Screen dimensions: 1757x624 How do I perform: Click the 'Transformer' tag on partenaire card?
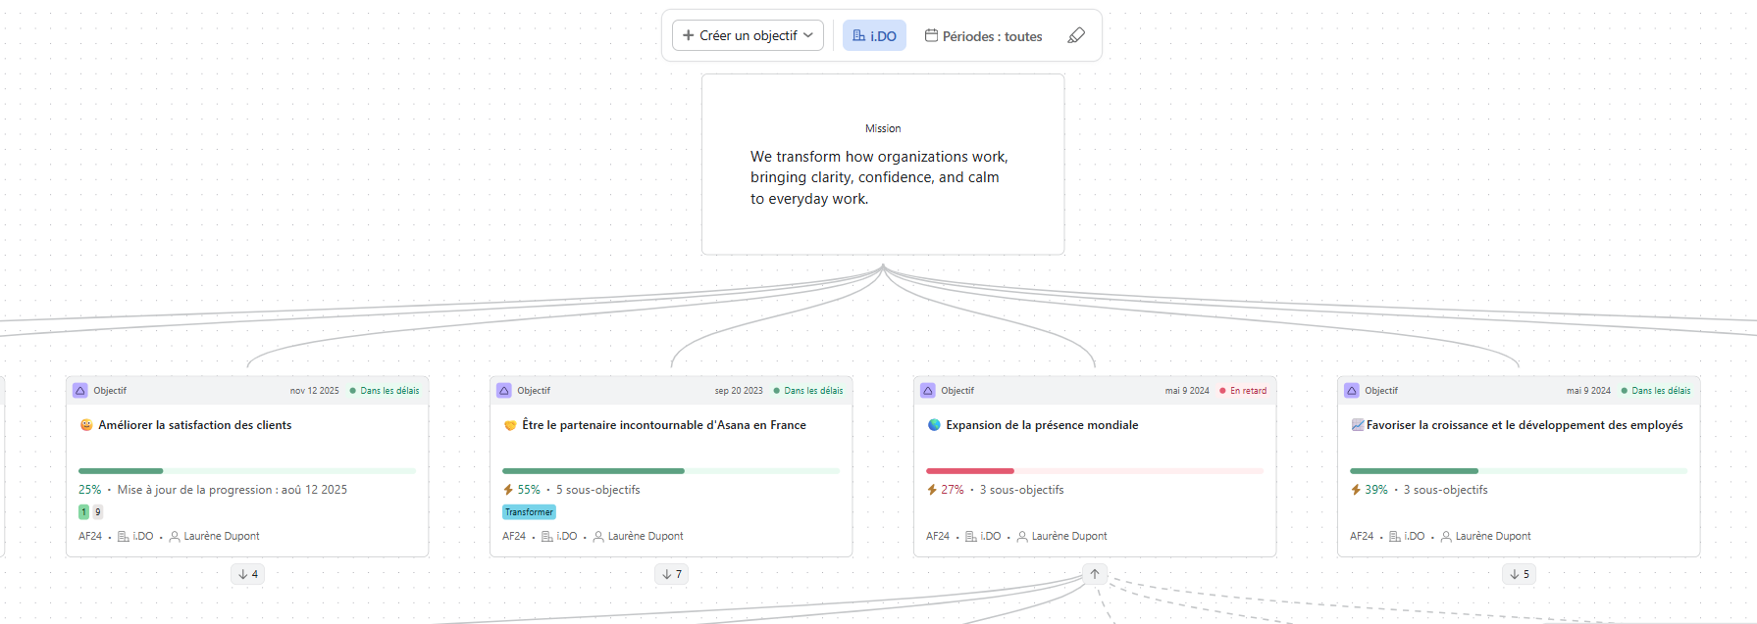point(529,512)
